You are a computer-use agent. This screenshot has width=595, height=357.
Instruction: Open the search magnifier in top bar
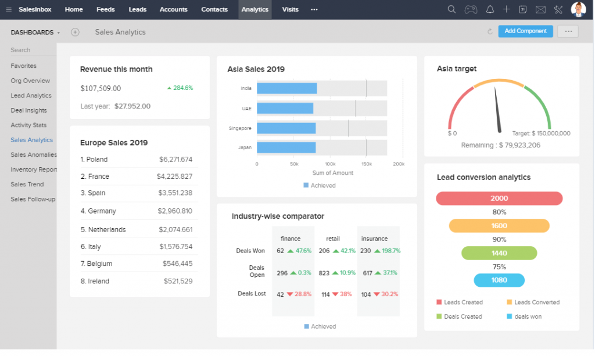(x=451, y=9)
